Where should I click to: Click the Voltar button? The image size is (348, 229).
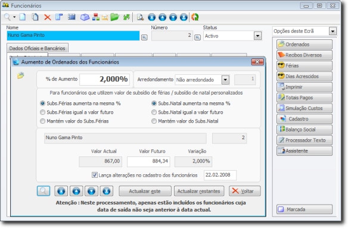click(x=244, y=191)
